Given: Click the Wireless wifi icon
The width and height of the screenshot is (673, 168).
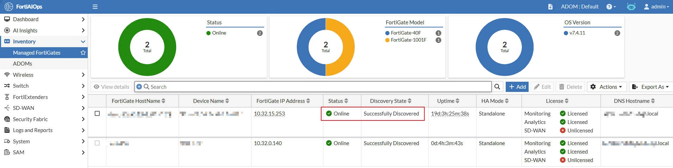Looking at the screenshot, I should click(7, 75).
